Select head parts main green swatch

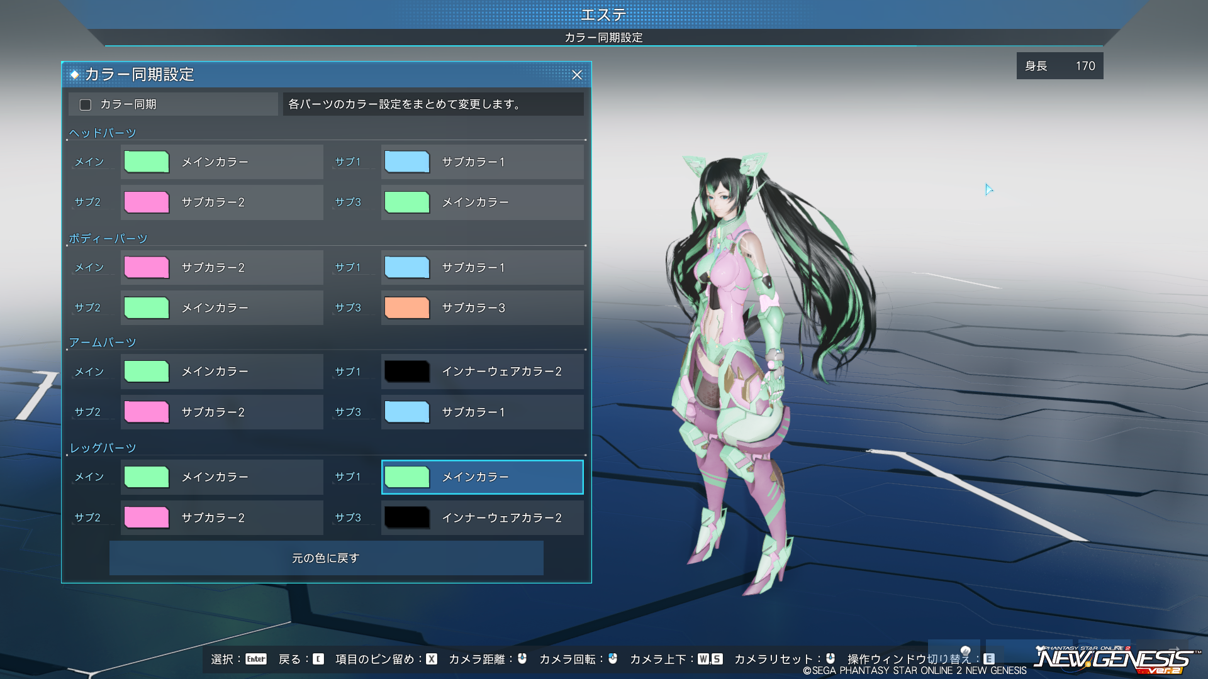click(147, 162)
